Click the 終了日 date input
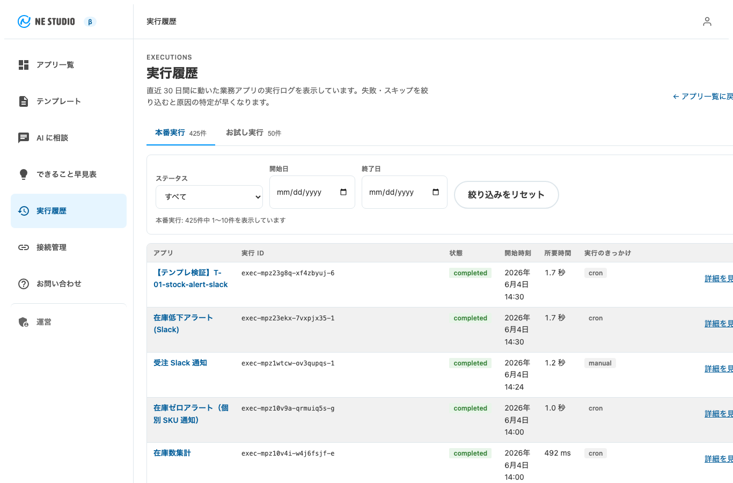This screenshot has height=483, width=733. pos(405,192)
